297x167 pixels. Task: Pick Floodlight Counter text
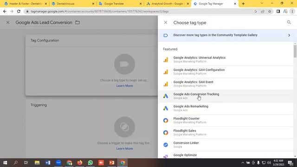pyautogui.click(x=187, y=118)
